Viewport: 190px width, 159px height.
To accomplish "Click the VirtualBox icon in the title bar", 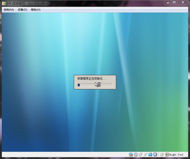I will pyautogui.click(x=4, y=3).
